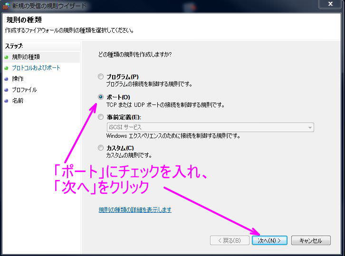Click the 操作 step label
Screen dimensions: 345x256
coord(18,79)
